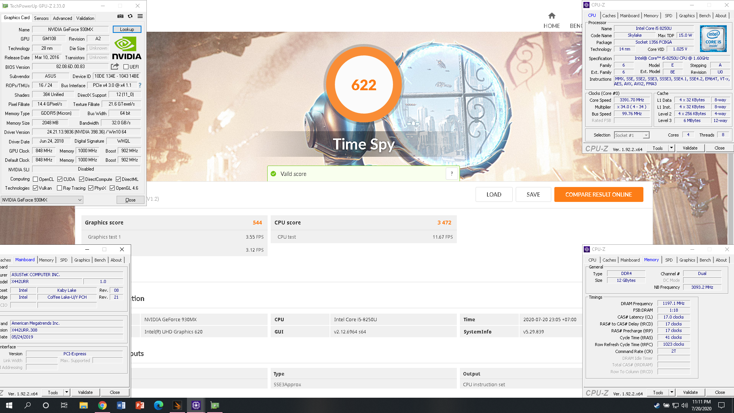Toggle the CUDA checkbox
This screenshot has width=734, height=413.
pyautogui.click(x=60, y=179)
